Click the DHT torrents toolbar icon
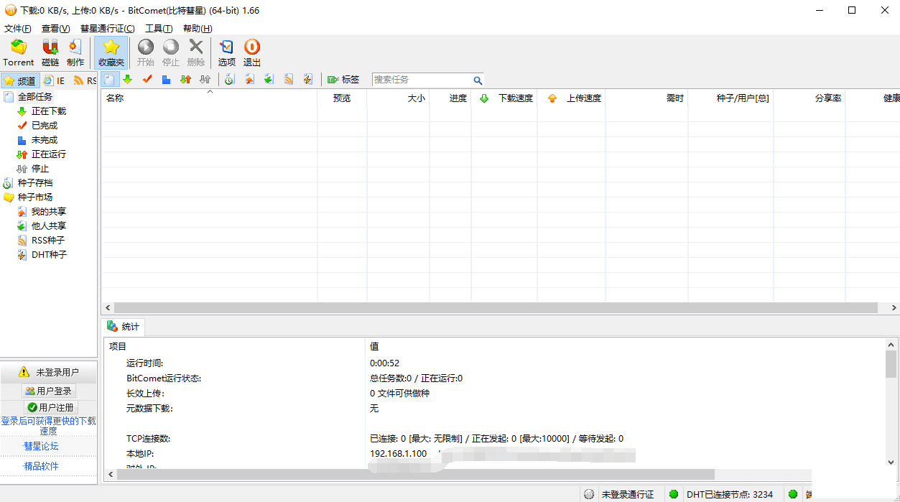The width and height of the screenshot is (900, 502). [307, 80]
